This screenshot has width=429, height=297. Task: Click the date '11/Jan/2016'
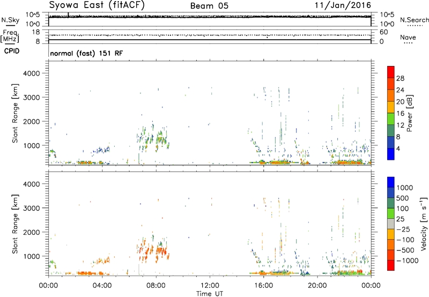pos(343,5)
